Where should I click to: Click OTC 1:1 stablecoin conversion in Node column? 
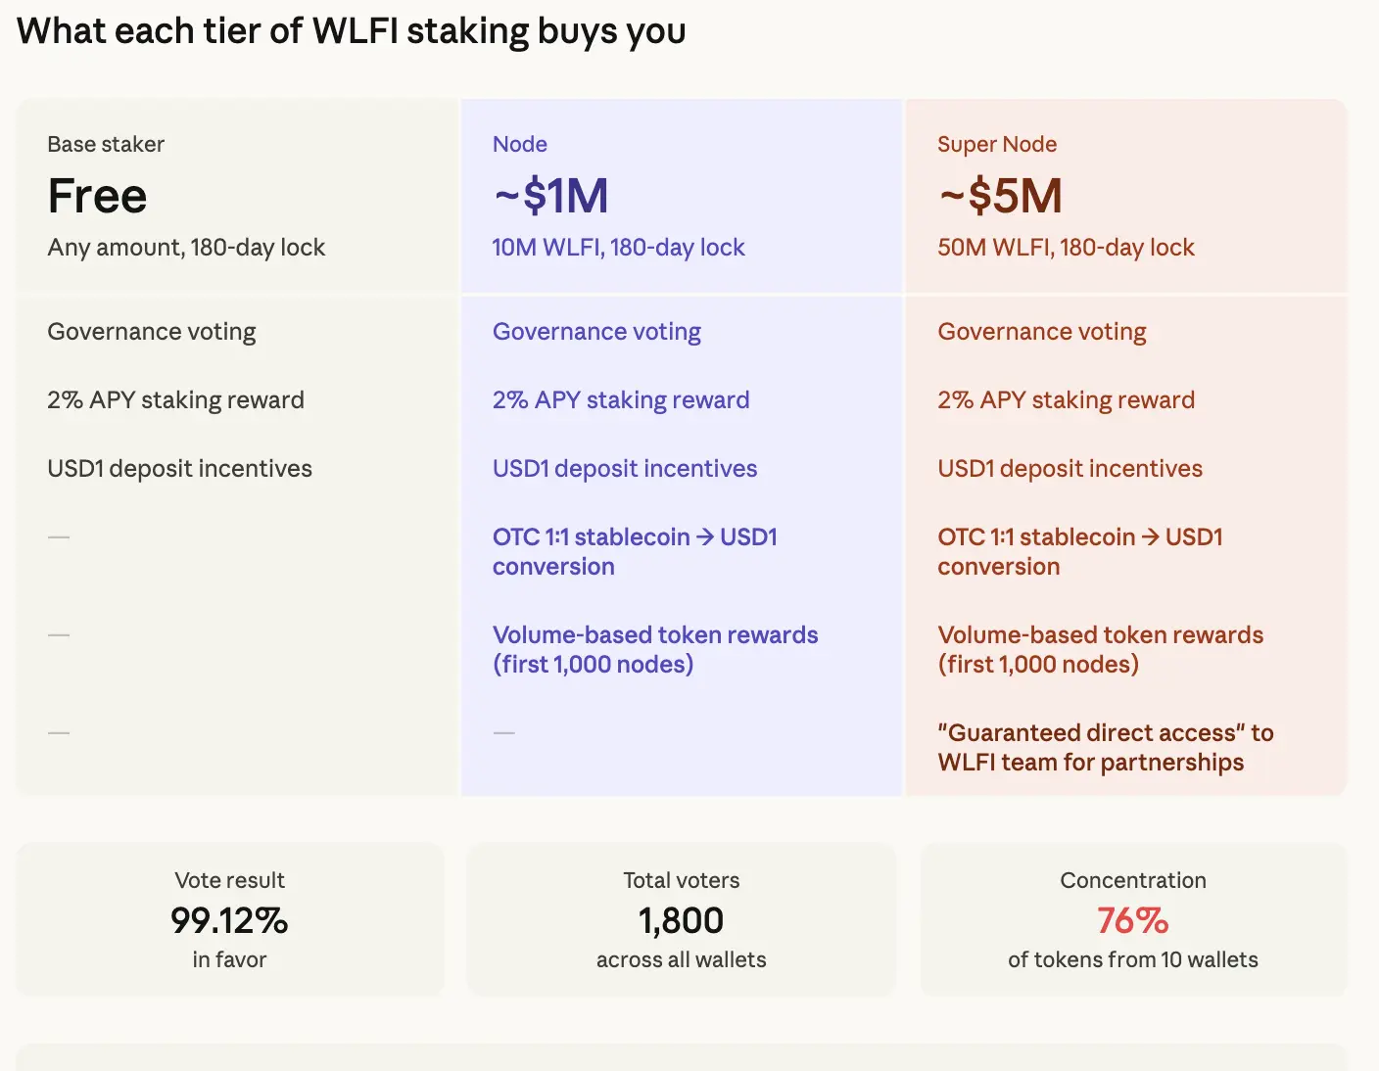click(634, 551)
